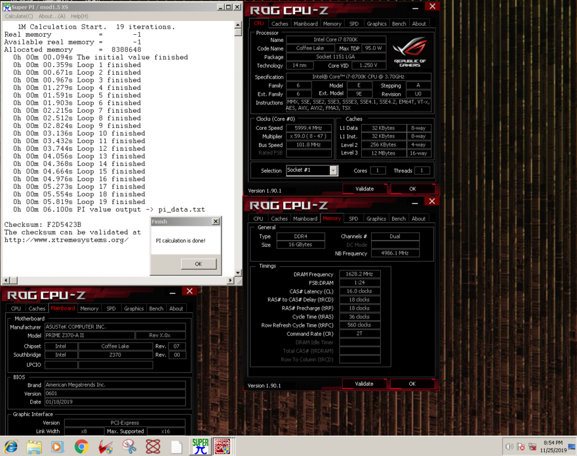Open SPD tab in top CPU-Z window

[353, 23]
